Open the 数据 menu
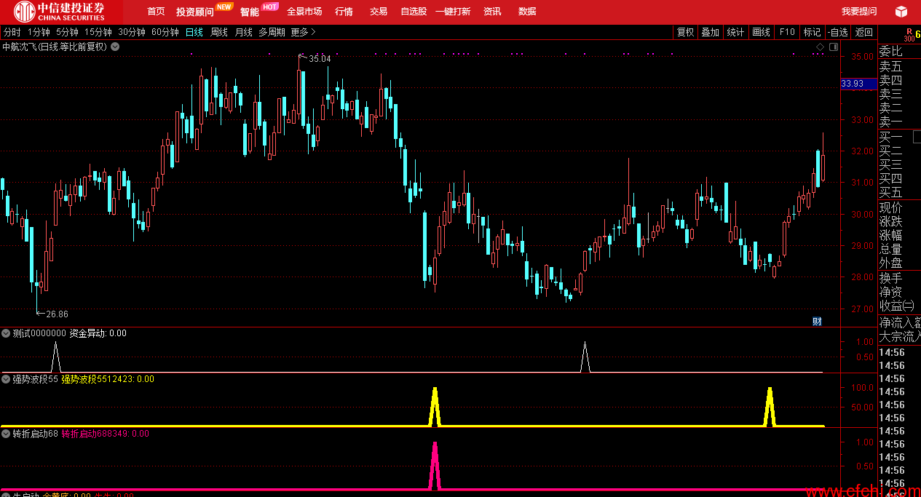 527,12
